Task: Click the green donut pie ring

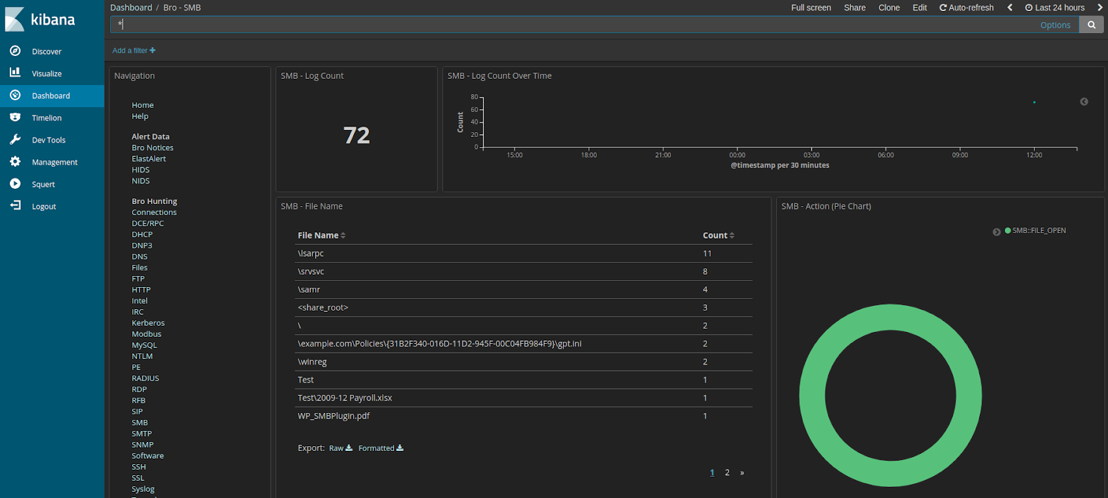Action: (x=812, y=396)
